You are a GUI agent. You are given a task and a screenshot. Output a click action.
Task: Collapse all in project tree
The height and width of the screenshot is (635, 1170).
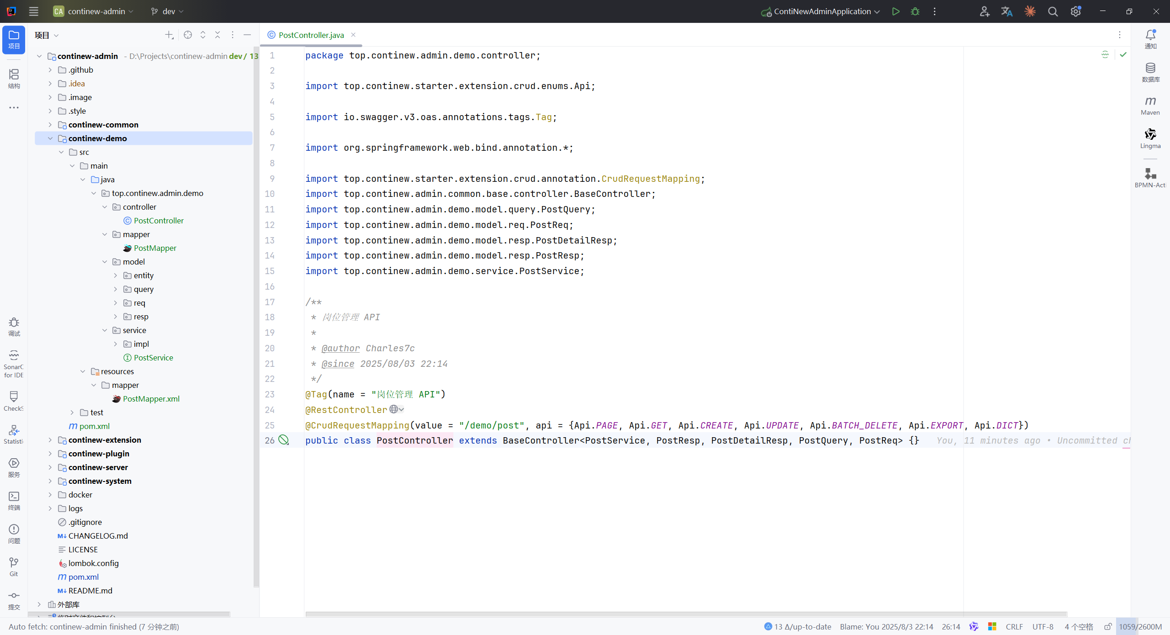218,35
